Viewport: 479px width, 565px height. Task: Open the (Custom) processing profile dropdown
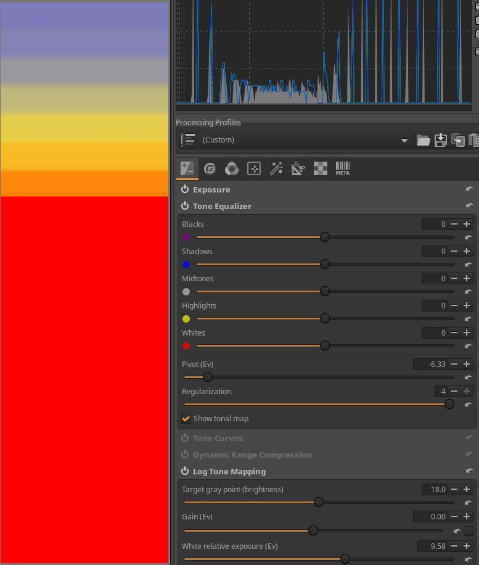(305, 140)
